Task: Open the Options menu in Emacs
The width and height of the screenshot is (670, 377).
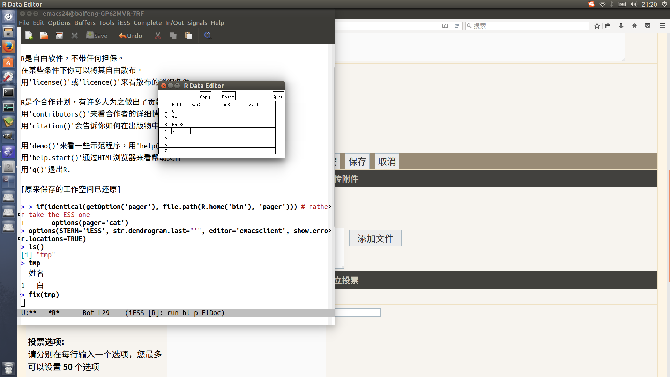Action: point(59,23)
